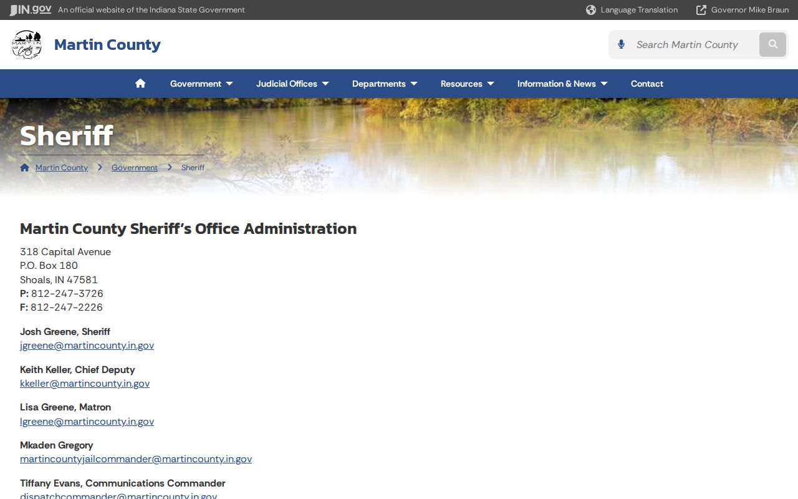Click the 'Martin County Sheriff's Office Administration' heading
The image size is (798, 499).
[188, 229]
